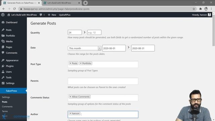The image size is (215, 121).
Task: Open the Howdy, haroon user menu
Action: point(201,15)
